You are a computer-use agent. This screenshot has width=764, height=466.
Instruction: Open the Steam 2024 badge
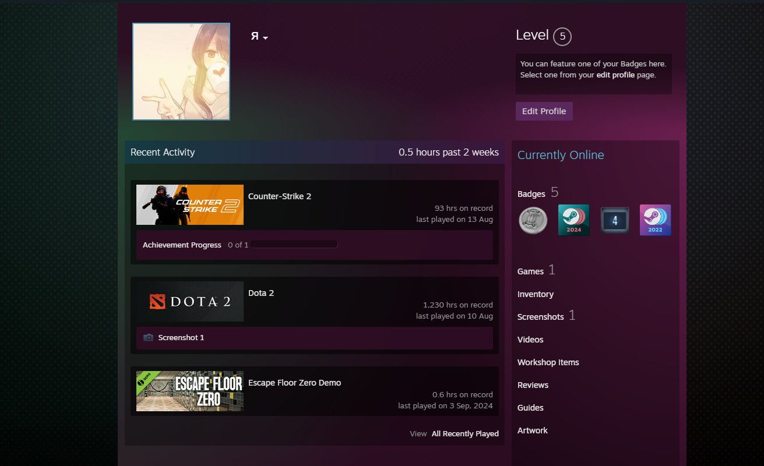(x=573, y=220)
